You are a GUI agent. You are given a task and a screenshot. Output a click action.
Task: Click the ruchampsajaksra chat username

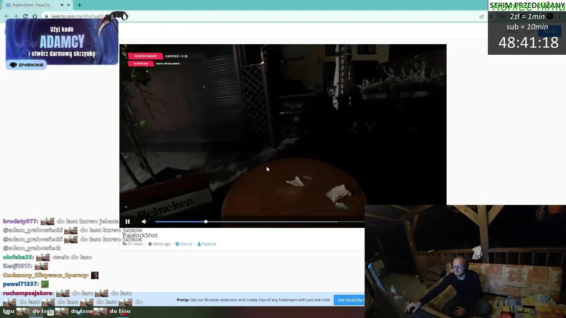[28, 293]
